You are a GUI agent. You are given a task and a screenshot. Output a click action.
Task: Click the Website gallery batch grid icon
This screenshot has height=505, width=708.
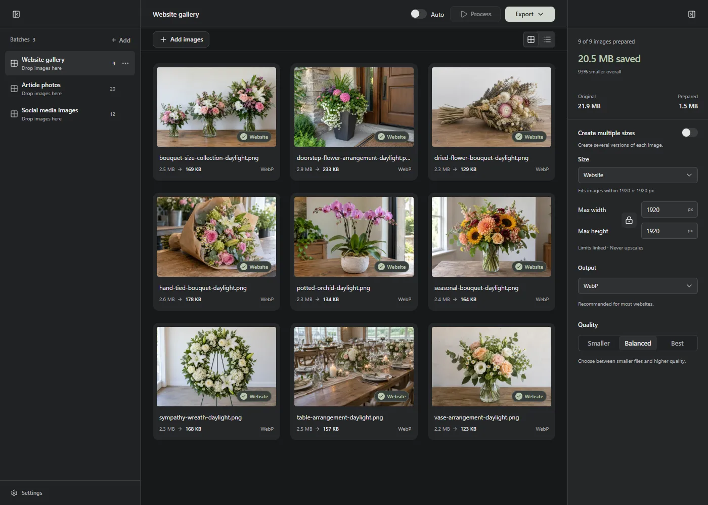click(14, 63)
